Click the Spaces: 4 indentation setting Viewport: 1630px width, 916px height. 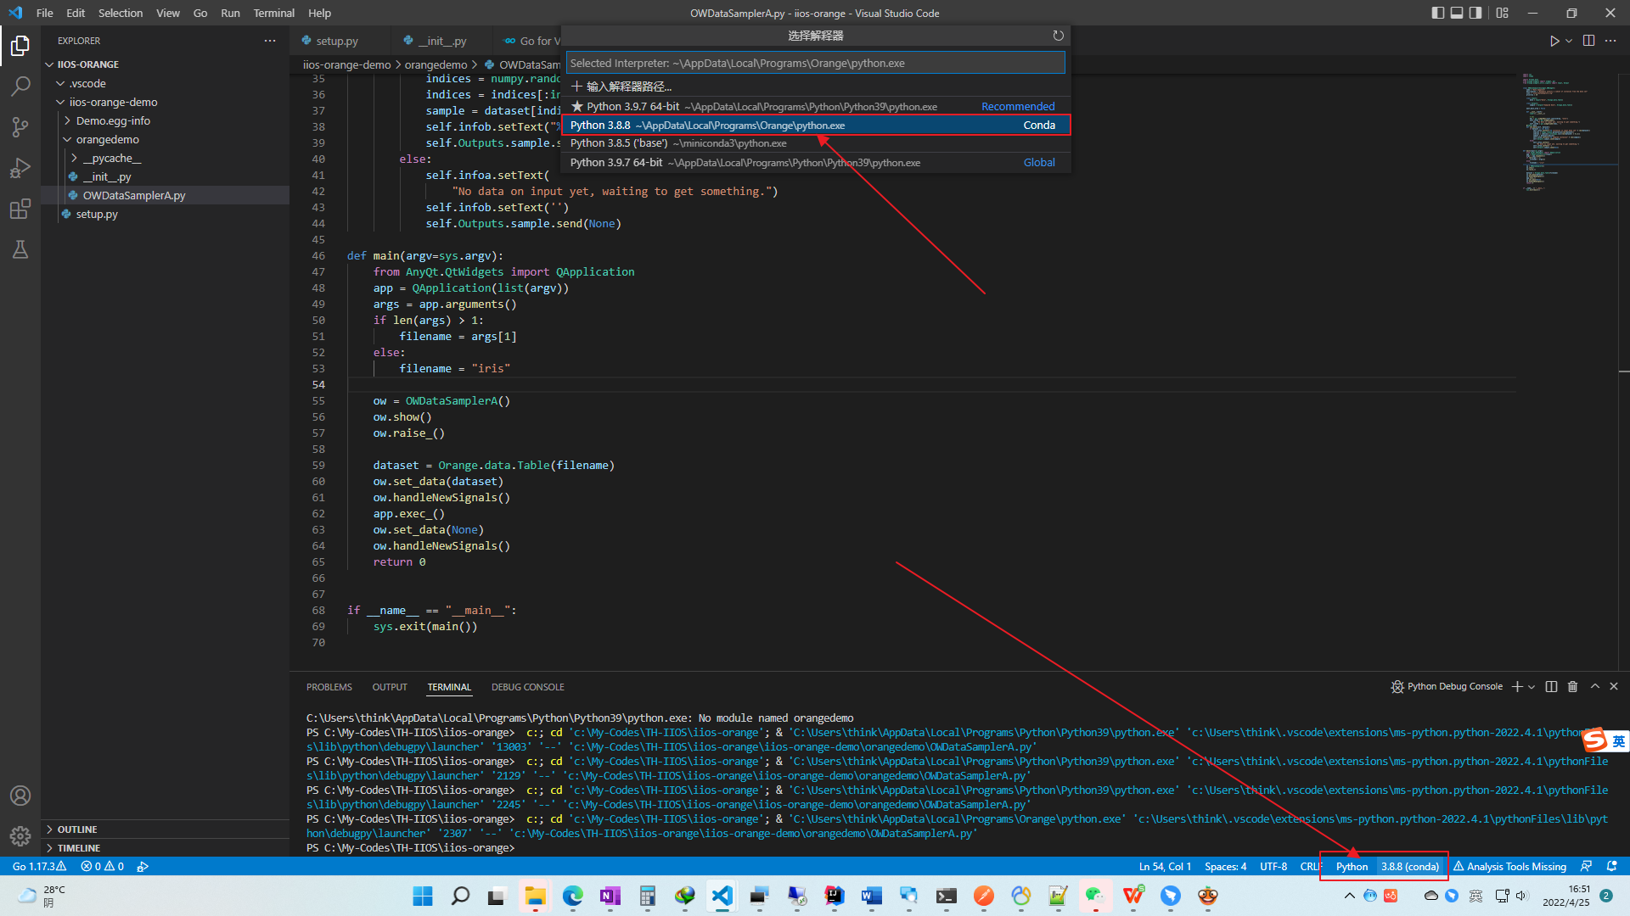click(x=1225, y=866)
